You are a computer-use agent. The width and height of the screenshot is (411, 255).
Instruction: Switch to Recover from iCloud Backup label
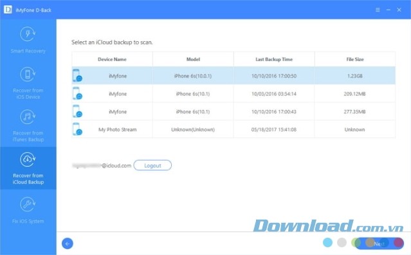pyautogui.click(x=28, y=179)
